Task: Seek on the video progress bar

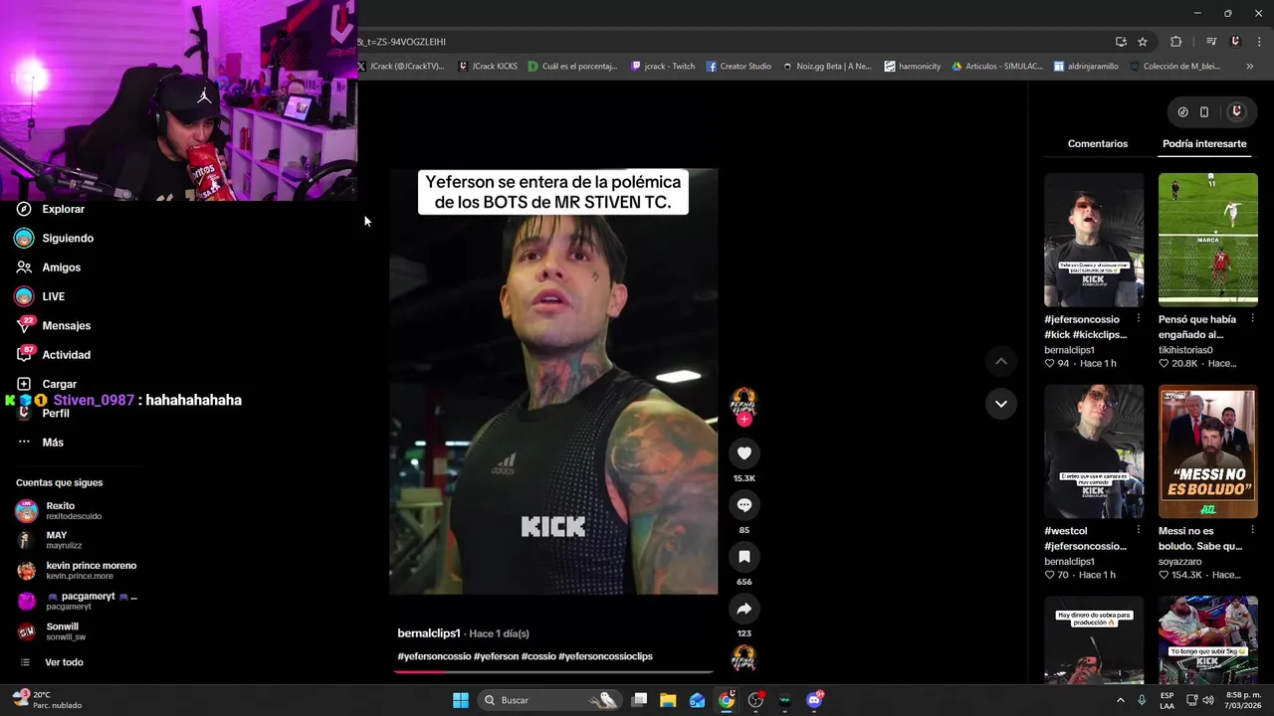Action: tap(553, 672)
